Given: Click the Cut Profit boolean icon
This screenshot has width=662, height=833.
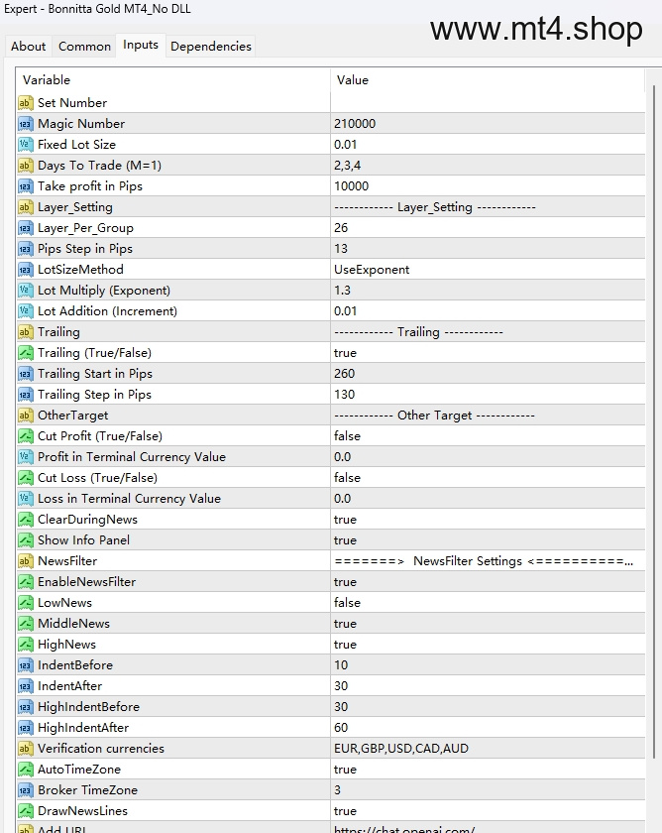Looking at the screenshot, I should point(26,436).
